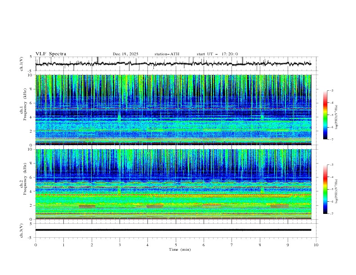Viewport: 356px width, 275px height.
Task: Click the '10' minute tick label on time axis
Action: [x=316, y=245]
